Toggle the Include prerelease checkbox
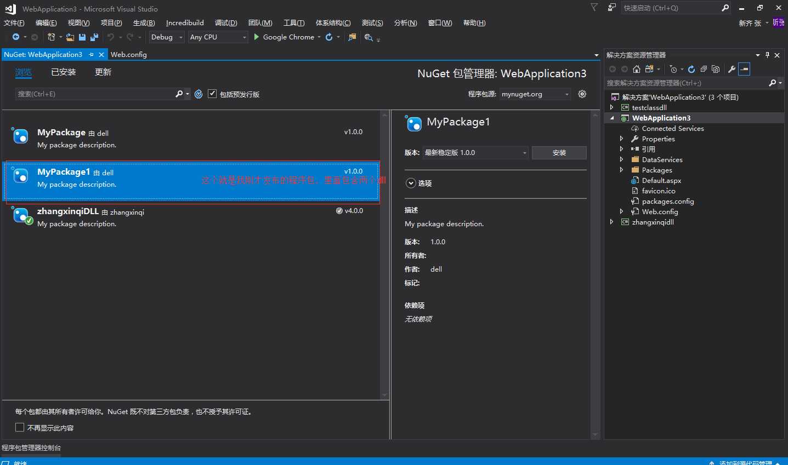The width and height of the screenshot is (788, 465). pyautogui.click(x=212, y=94)
